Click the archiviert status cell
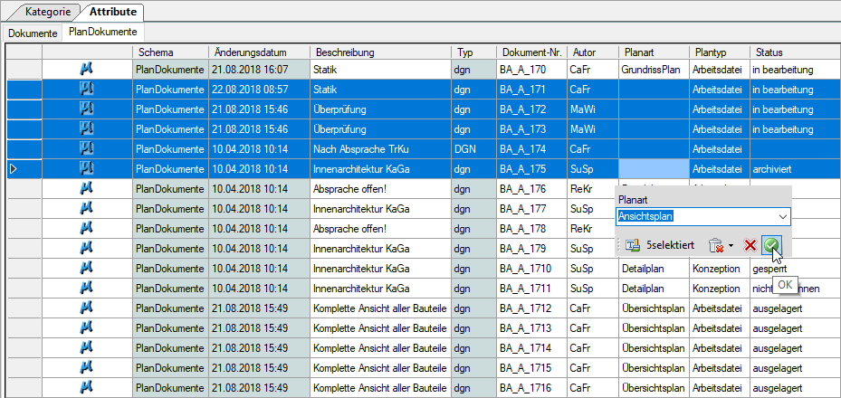The height and width of the screenshot is (398, 841). [795, 168]
